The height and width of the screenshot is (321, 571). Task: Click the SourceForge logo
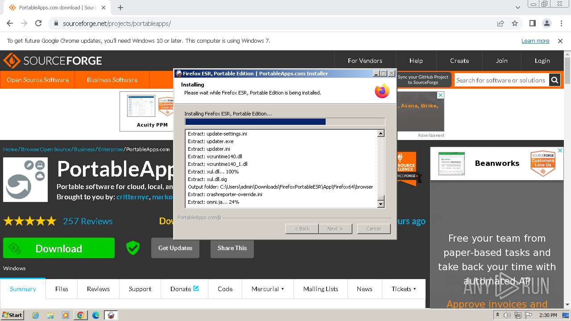point(53,61)
